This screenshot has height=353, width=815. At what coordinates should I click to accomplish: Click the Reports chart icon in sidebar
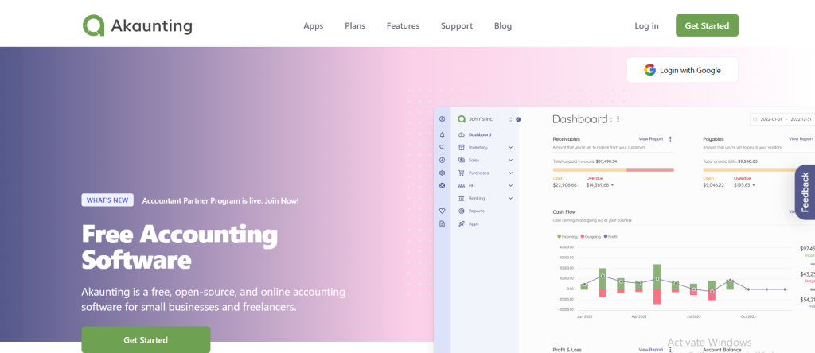tap(462, 211)
